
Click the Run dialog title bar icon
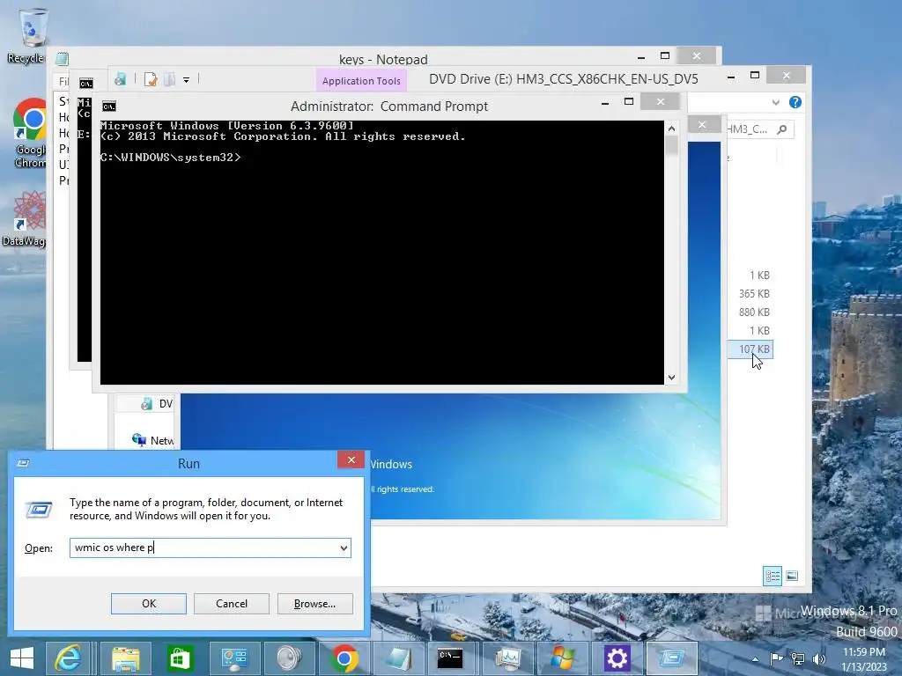[x=23, y=463]
